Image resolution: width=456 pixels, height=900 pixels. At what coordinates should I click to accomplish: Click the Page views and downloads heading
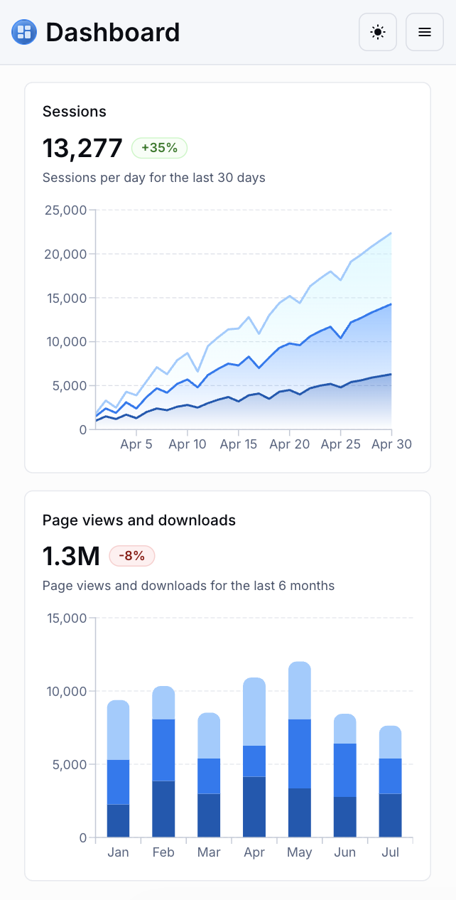pos(139,520)
